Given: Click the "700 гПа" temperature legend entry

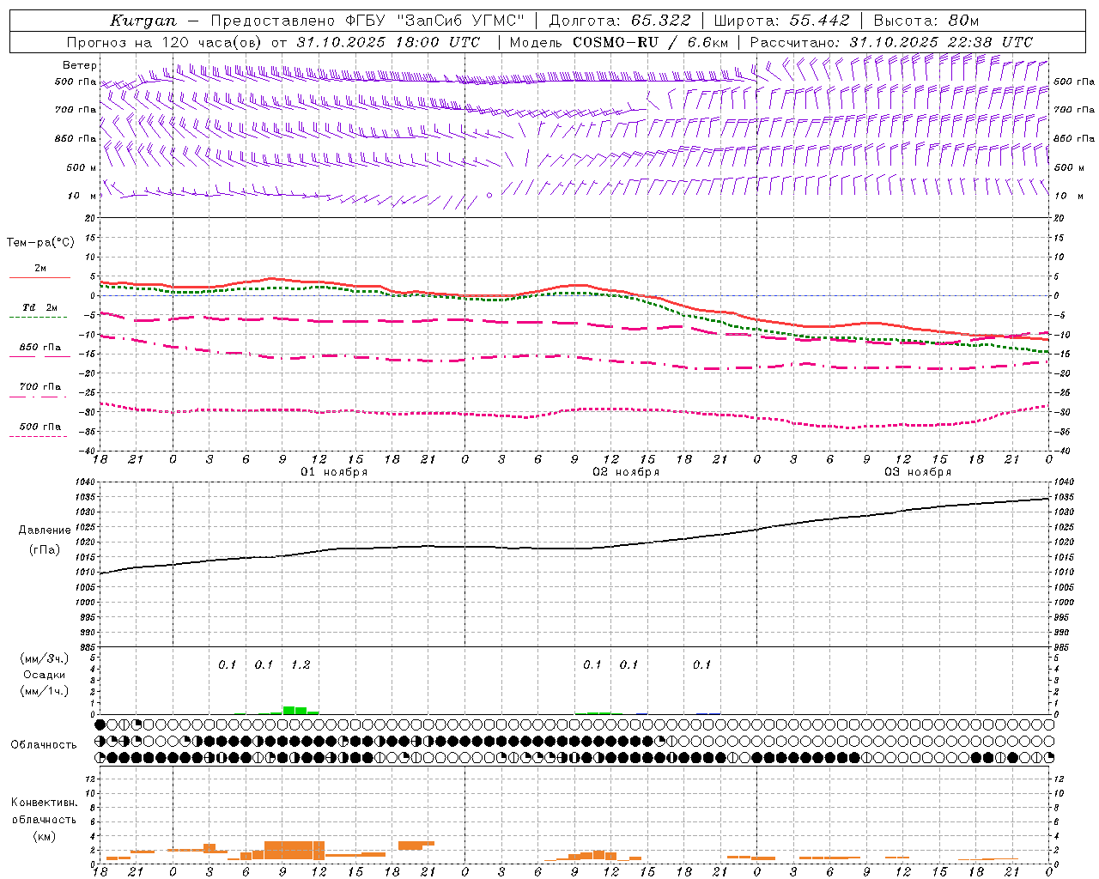Looking at the screenshot, I should coord(39,387).
